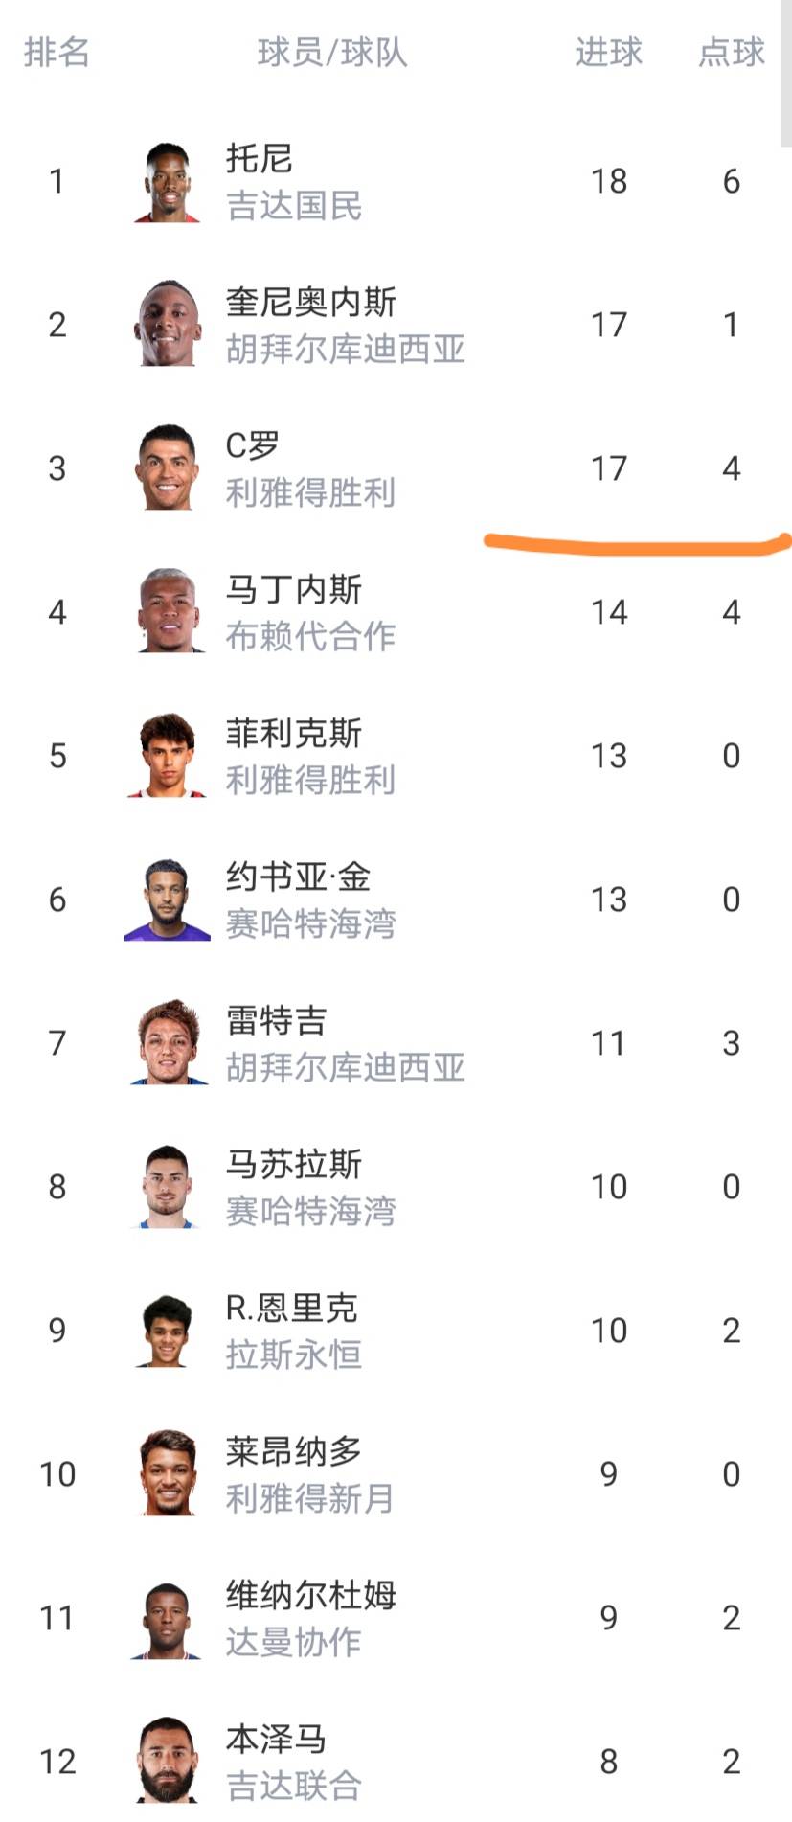Sort by 进球 column header

tap(608, 52)
